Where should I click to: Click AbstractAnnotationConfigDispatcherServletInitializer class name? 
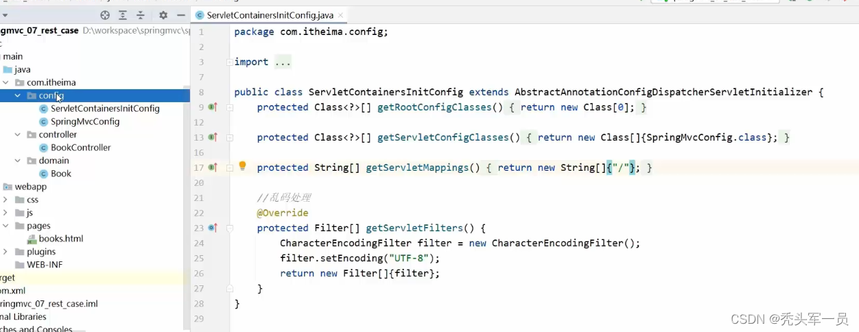point(663,92)
